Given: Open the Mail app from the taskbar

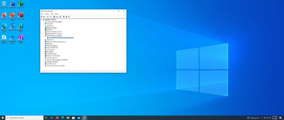Looking at the screenshot, I should [x=79, y=118].
